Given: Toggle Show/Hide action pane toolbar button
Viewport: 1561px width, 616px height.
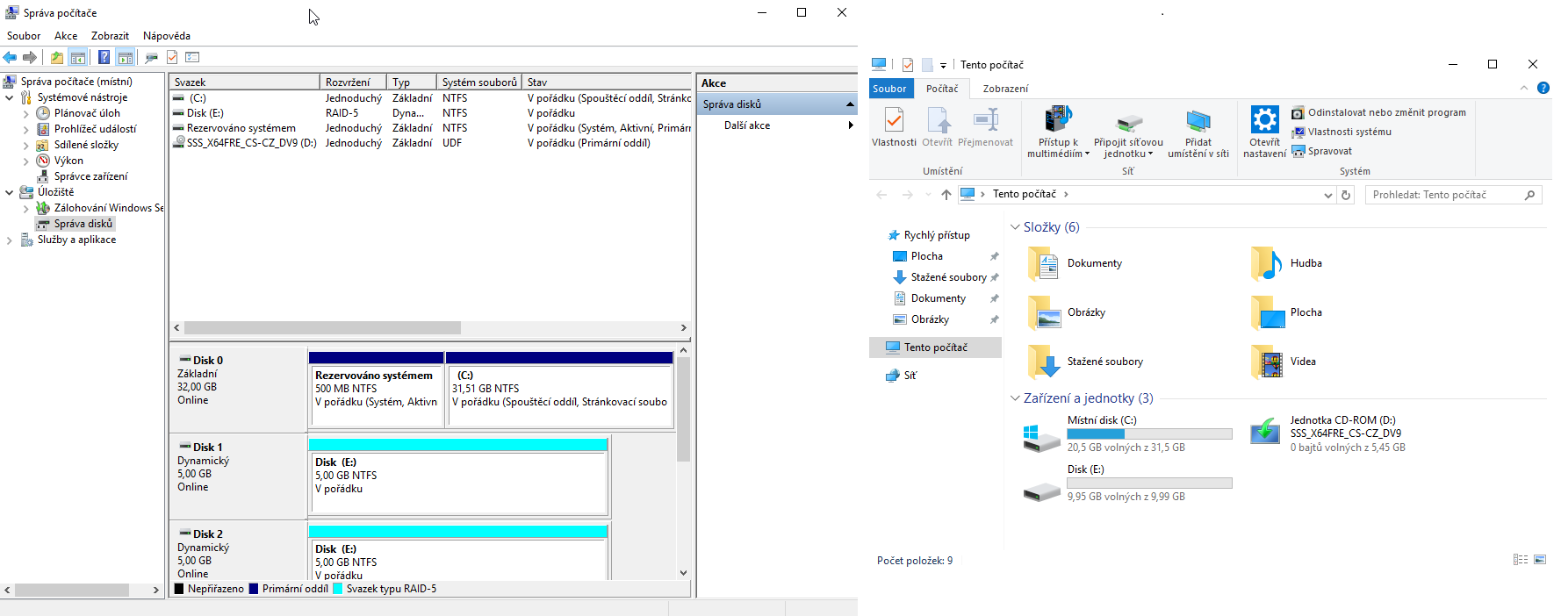Looking at the screenshot, I should pyautogui.click(x=126, y=58).
